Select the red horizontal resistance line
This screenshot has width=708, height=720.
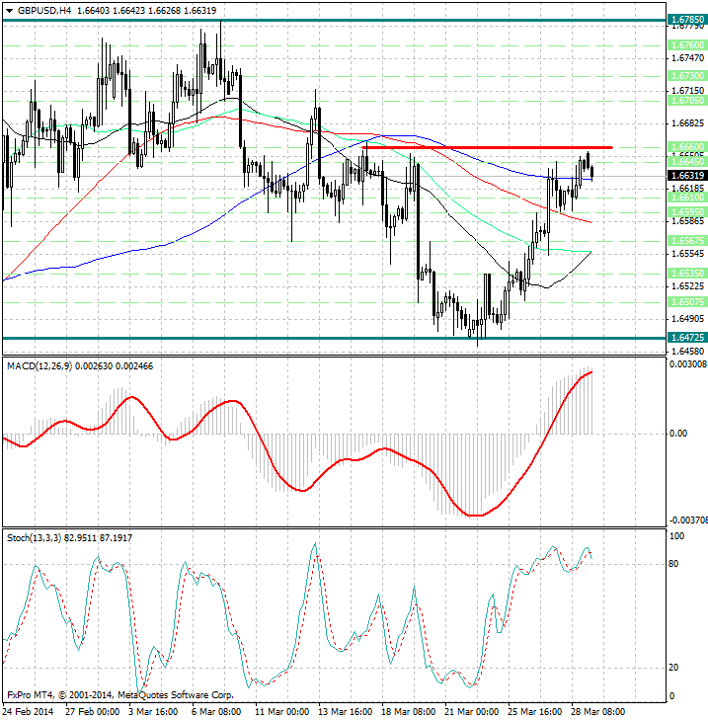(487, 147)
